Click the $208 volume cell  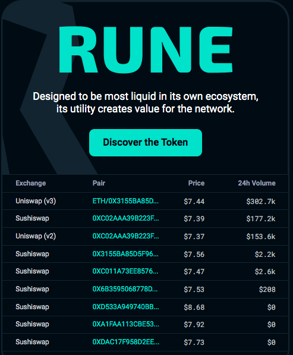coord(267,290)
